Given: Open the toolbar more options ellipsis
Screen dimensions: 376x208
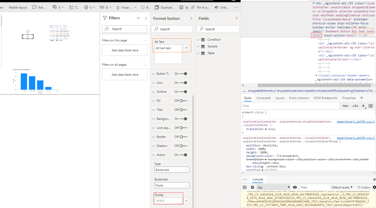Looking at the screenshot, I should (236, 7).
